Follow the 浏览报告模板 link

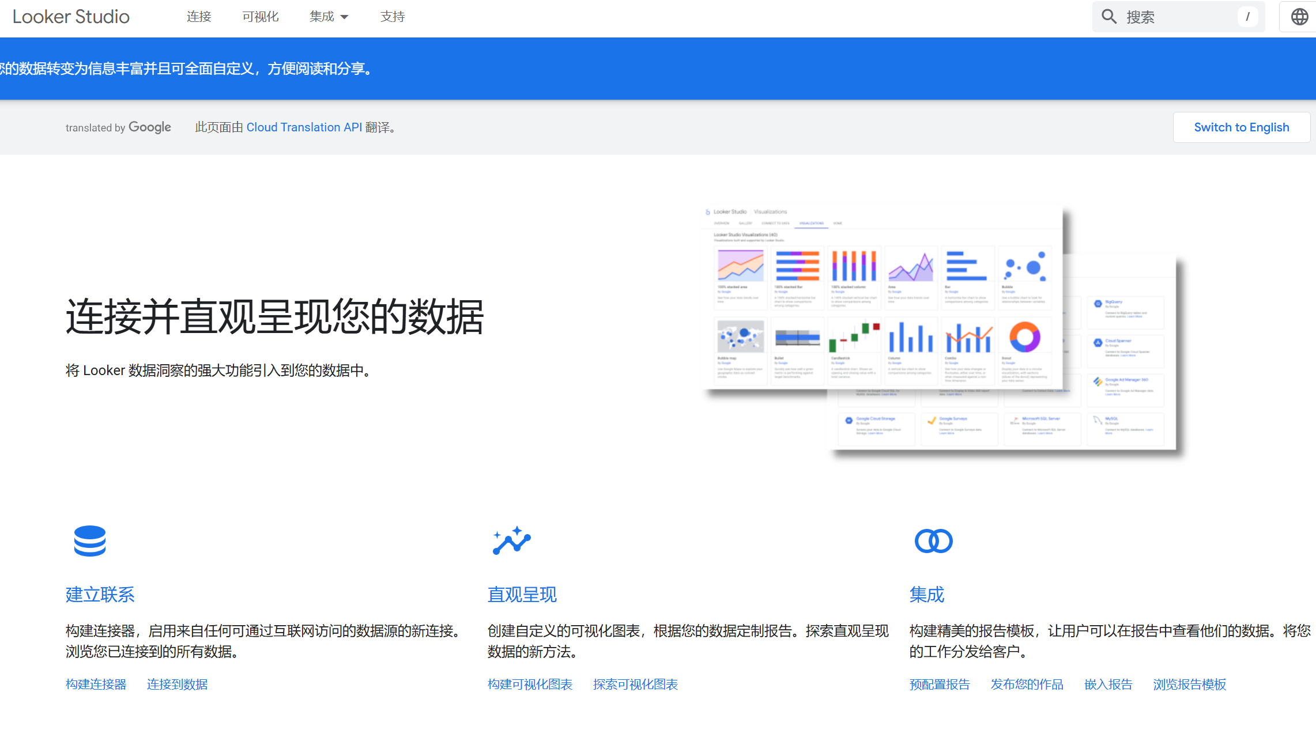pyautogui.click(x=1189, y=684)
